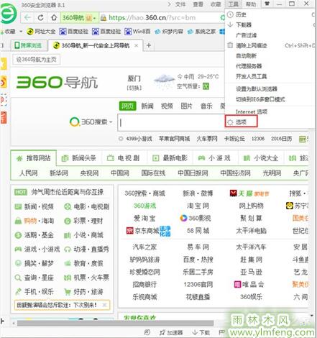
Task: Select the 图片 search tab
Action: tap(187, 106)
